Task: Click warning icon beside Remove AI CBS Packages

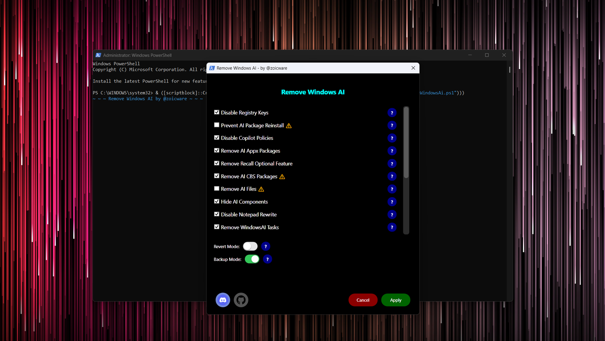Action: 282,177
